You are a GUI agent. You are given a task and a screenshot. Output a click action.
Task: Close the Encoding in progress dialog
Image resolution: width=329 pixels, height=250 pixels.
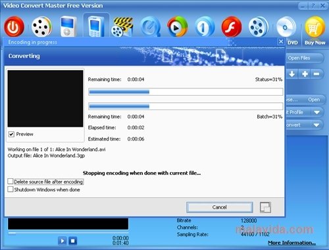click(281, 42)
